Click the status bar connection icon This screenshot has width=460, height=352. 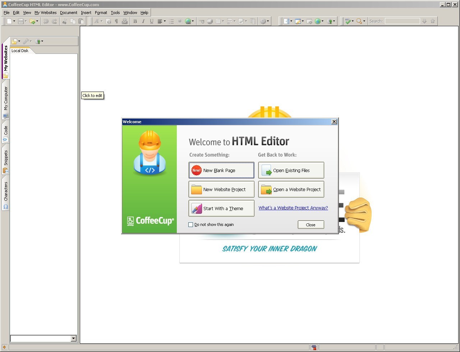[314, 347]
